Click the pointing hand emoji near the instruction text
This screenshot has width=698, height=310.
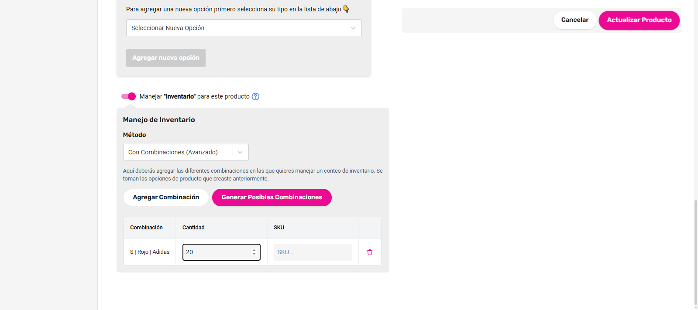coord(346,9)
